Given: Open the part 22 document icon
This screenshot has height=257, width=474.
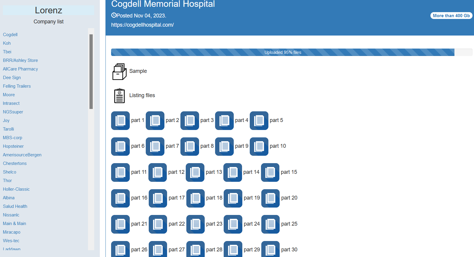Looking at the screenshot, I should click(x=158, y=224).
